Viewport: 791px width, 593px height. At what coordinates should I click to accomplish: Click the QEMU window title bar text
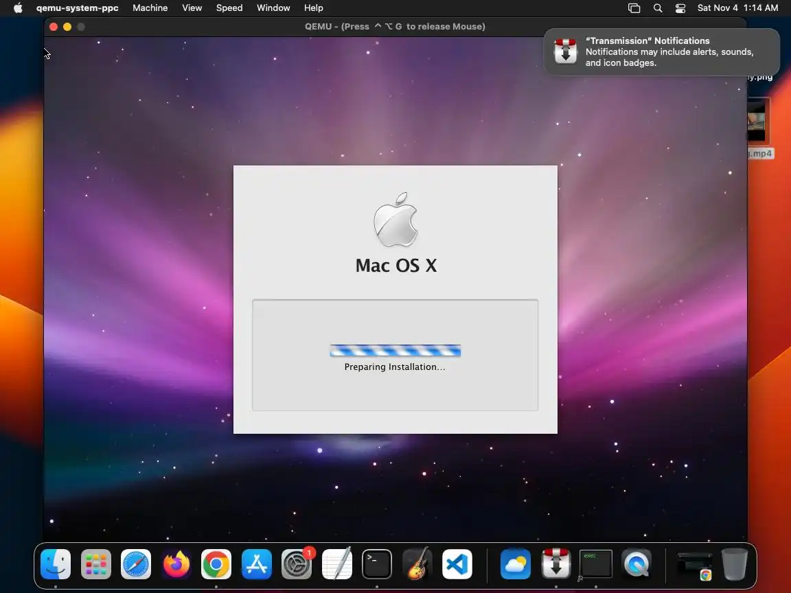point(395,27)
